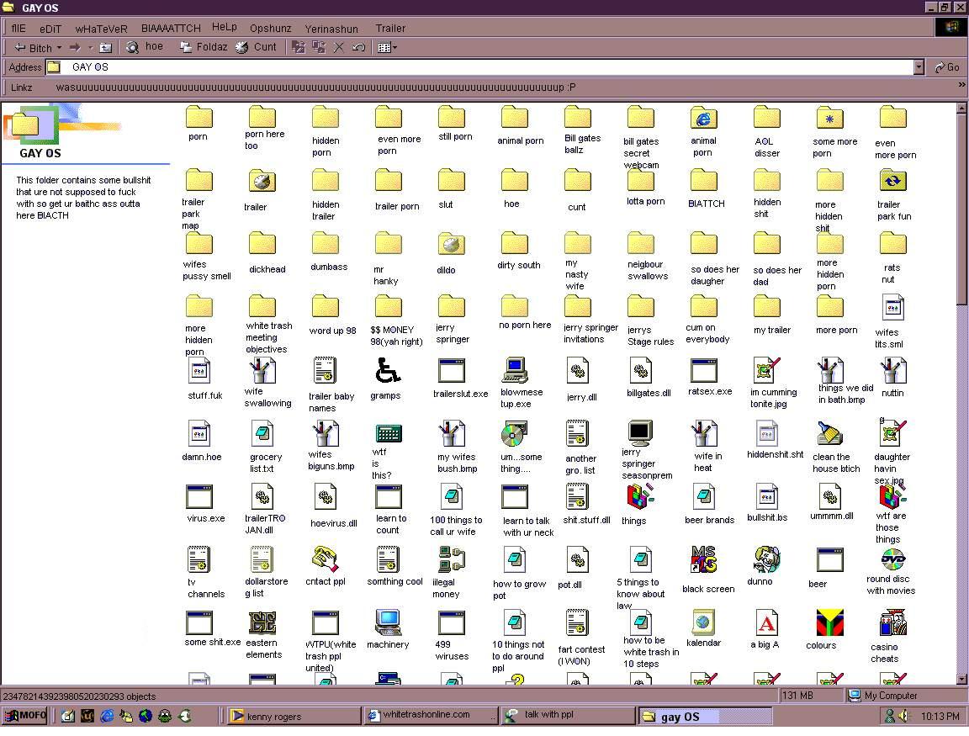Click the Up one level folder icon
The image size is (969, 736).
point(106,48)
